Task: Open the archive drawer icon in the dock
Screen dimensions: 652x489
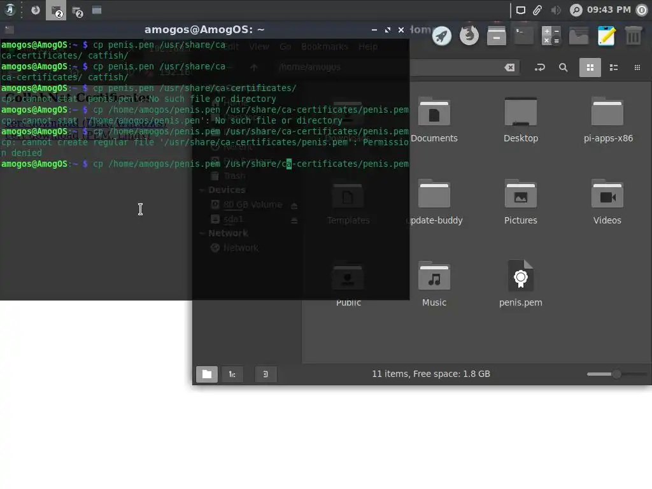Action: point(497,36)
